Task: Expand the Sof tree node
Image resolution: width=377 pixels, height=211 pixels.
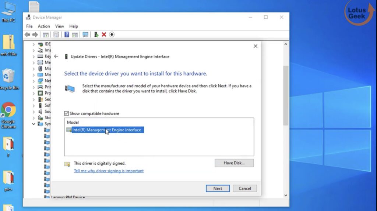Action: pos(34,106)
